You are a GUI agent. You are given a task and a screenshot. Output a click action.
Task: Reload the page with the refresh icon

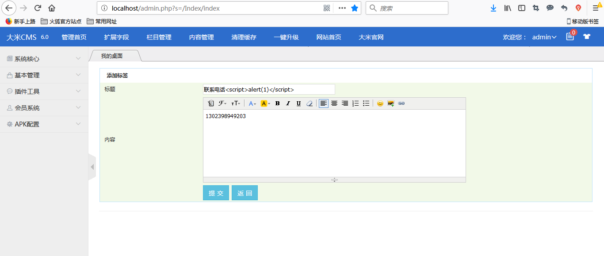point(38,8)
